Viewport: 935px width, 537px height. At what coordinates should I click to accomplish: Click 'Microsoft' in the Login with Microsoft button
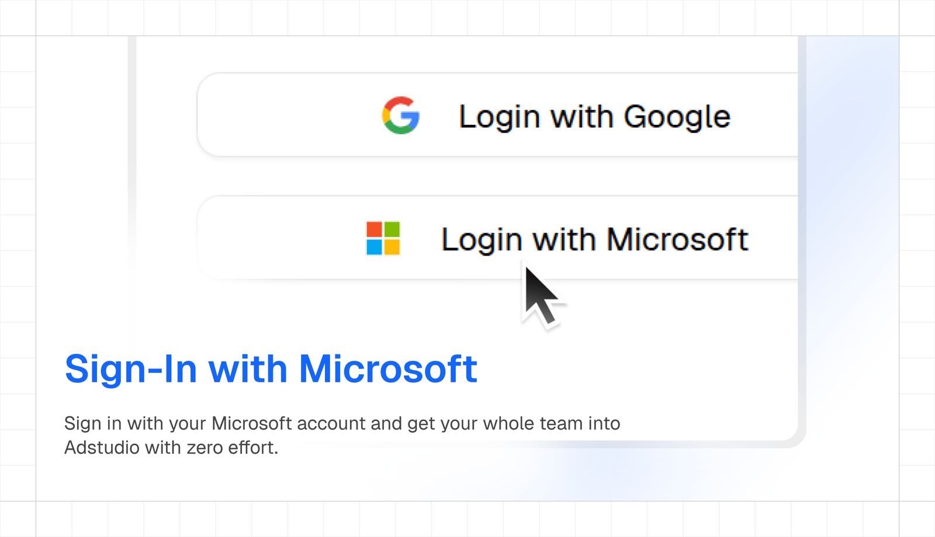[677, 240]
